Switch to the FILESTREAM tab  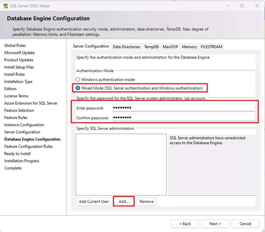click(x=211, y=47)
